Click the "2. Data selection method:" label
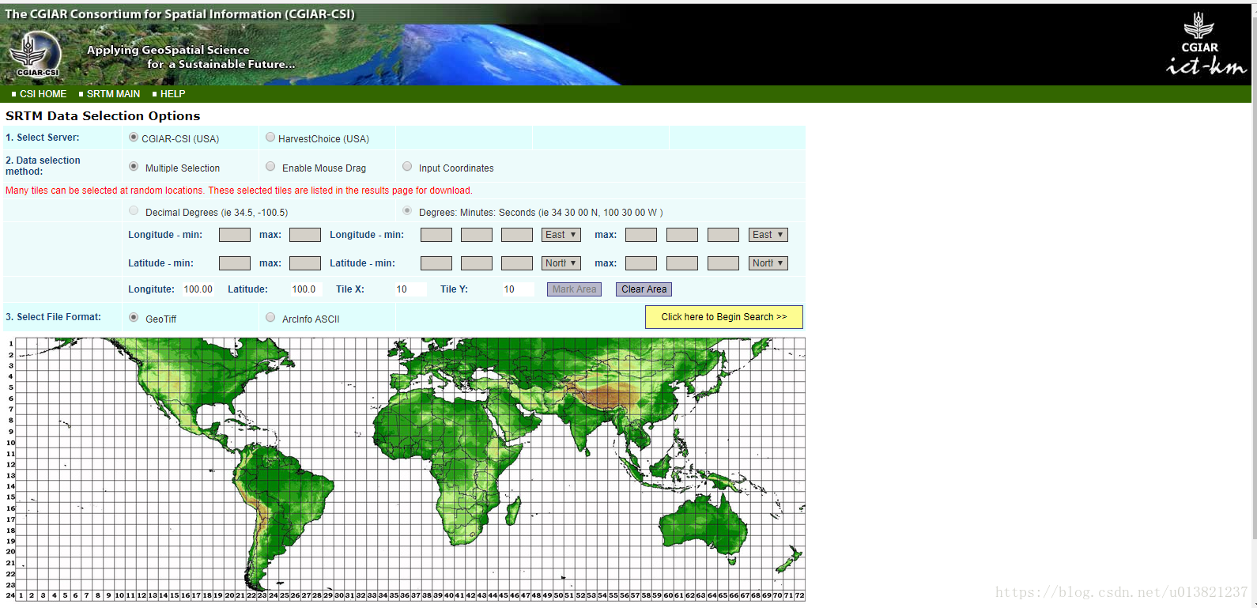The width and height of the screenshot is (1257, 608). (43, 166)
